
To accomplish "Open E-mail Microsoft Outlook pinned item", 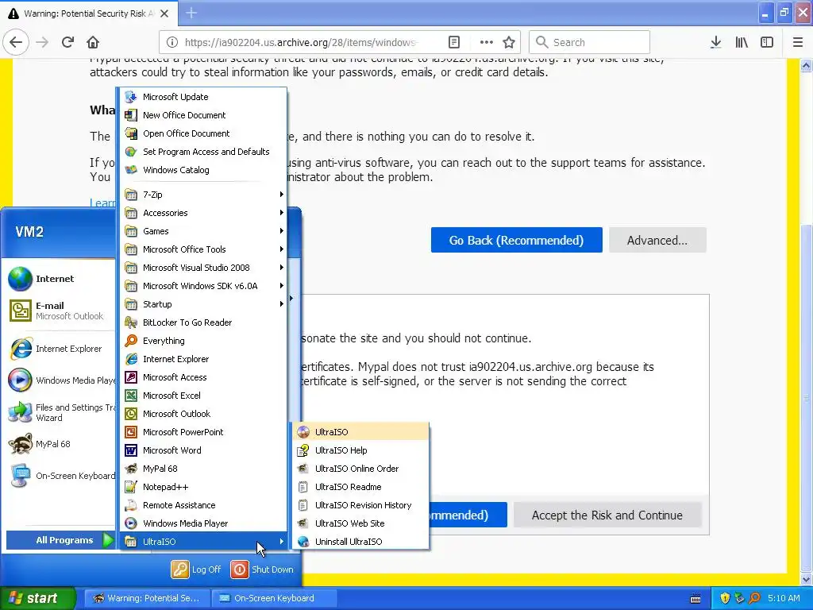I will (x=60, y=311).
